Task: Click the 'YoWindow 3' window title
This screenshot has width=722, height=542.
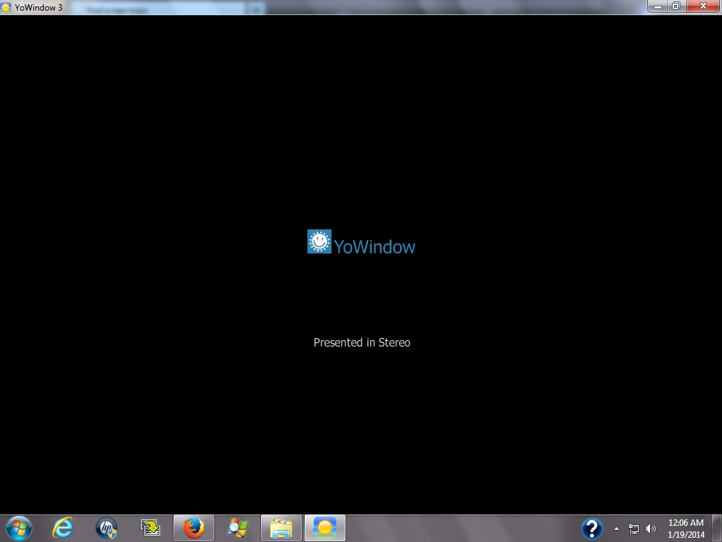Action: coord(39,7)
